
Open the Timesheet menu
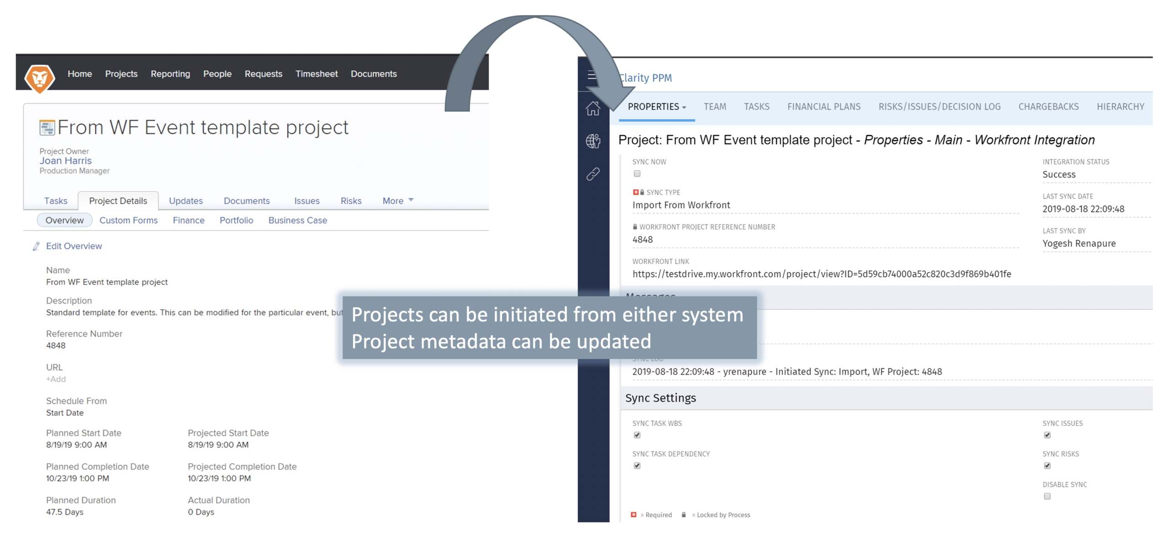coord(316,74)
